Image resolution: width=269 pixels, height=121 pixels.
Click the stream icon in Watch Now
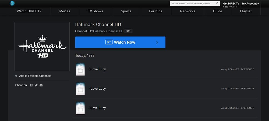[x=109, y=42]
